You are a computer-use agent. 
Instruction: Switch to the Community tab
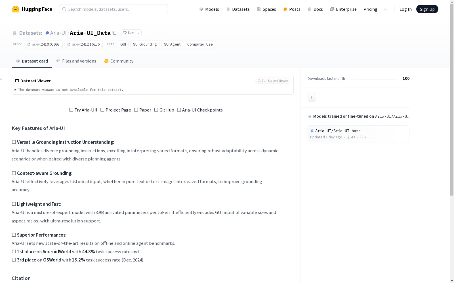click(119, 61)
